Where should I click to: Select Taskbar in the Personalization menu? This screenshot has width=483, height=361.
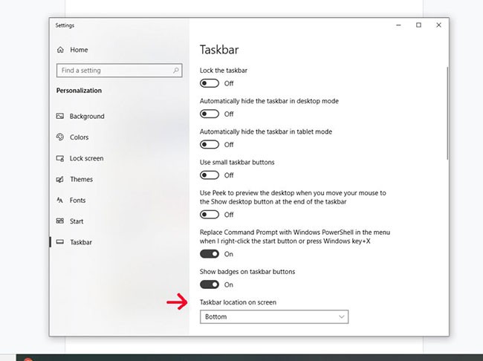click(81, 242)
